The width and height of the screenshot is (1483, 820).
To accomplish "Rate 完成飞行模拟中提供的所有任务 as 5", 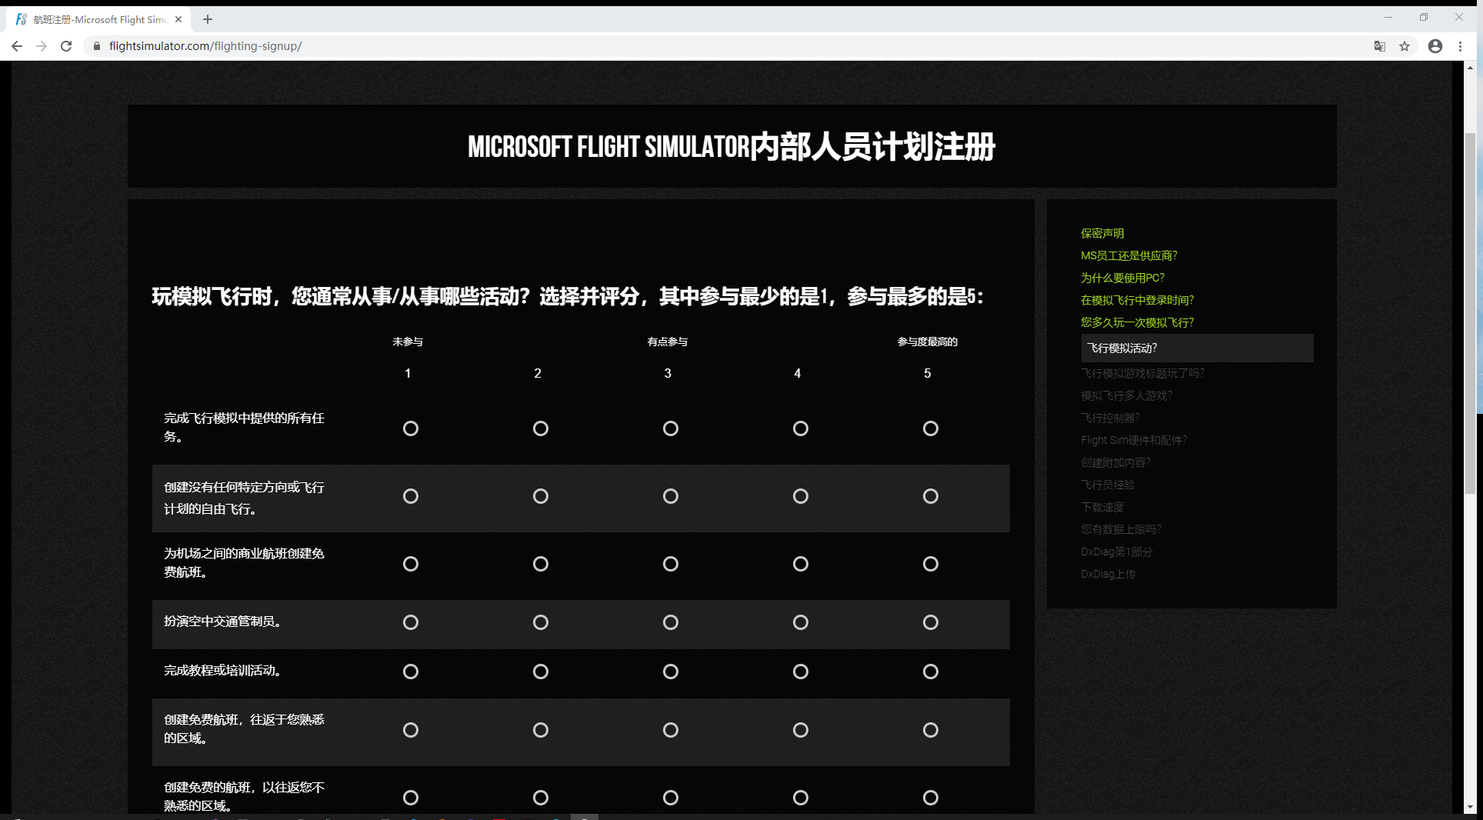I will tap(931, 428).
